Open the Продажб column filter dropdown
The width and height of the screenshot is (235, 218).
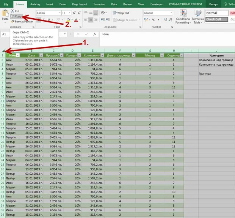[62, 55]
